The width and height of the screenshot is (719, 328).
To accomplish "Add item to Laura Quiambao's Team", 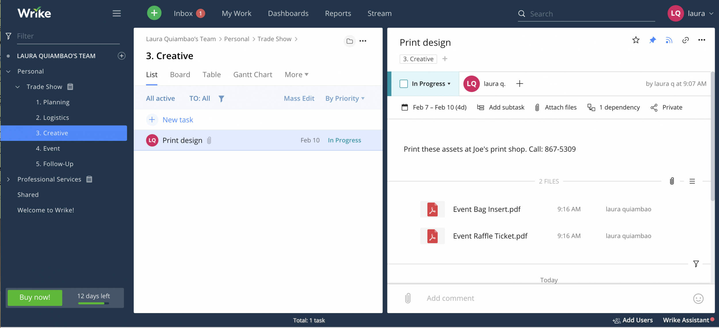I will (x=122, y=56).
